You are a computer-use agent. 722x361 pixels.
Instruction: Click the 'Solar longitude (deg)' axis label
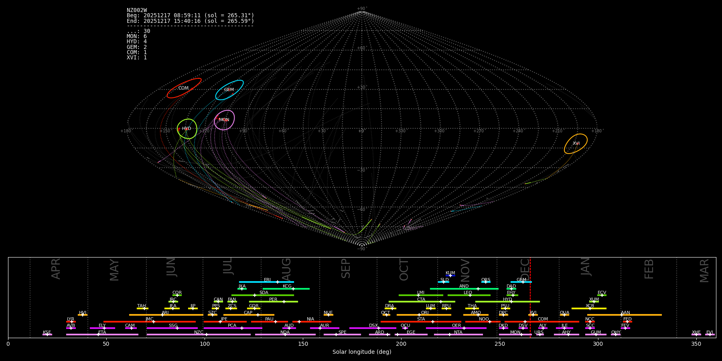point(362,352)
